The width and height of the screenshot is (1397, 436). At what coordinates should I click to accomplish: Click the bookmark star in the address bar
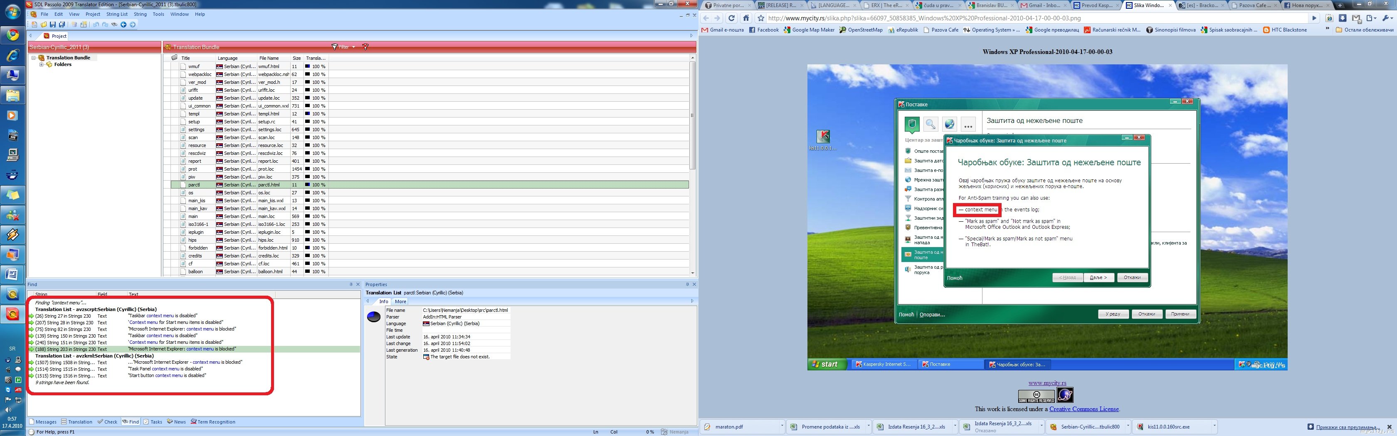[x=761, y=18]
